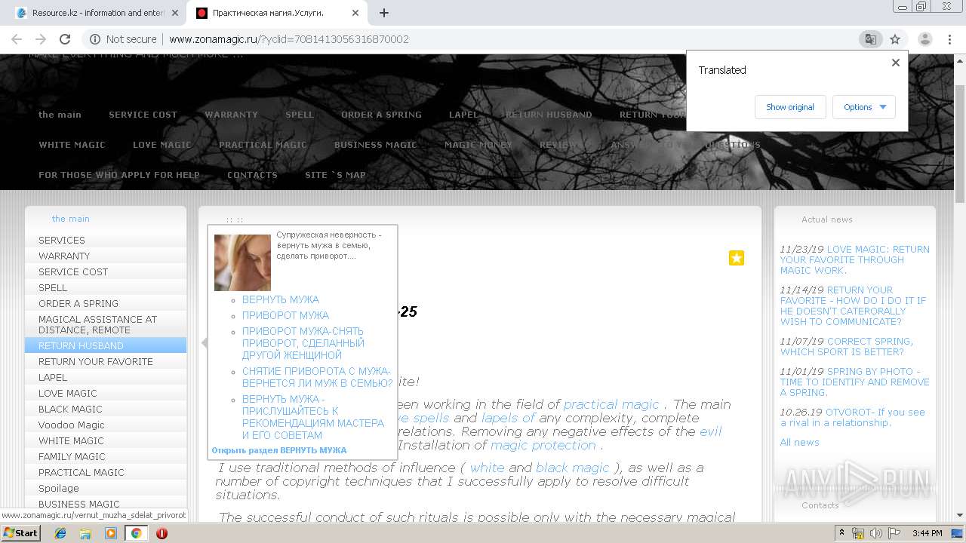Image resolution: width=966 pixels, height=543 pixels.
Task: Select the Практическая магия browser tab
Action: pos(276,13)
